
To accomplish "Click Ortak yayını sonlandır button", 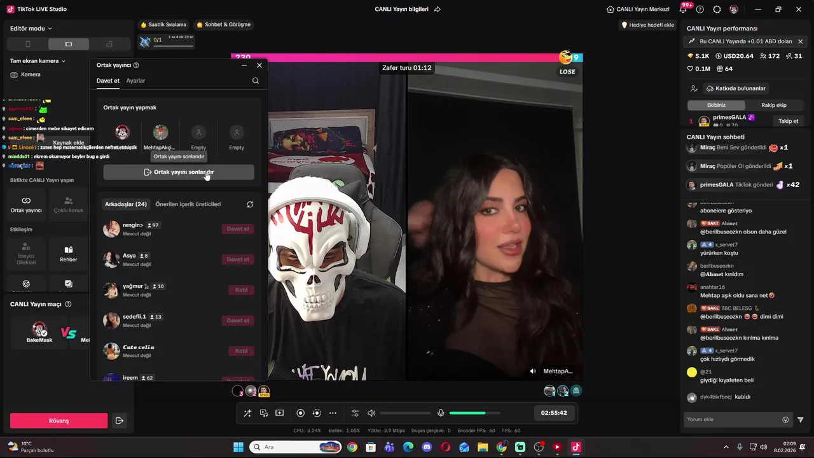I will (179, 172).
